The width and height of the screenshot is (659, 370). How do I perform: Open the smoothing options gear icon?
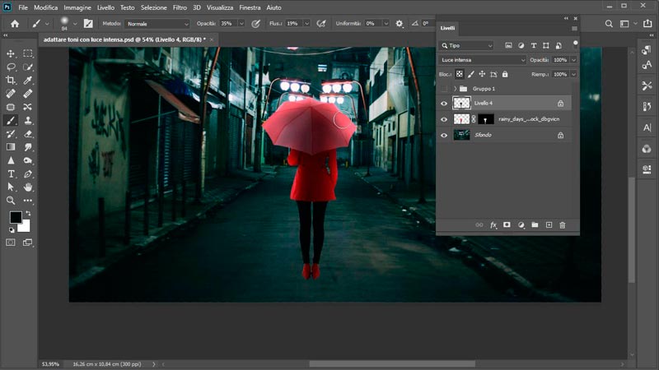pos(400,24)
